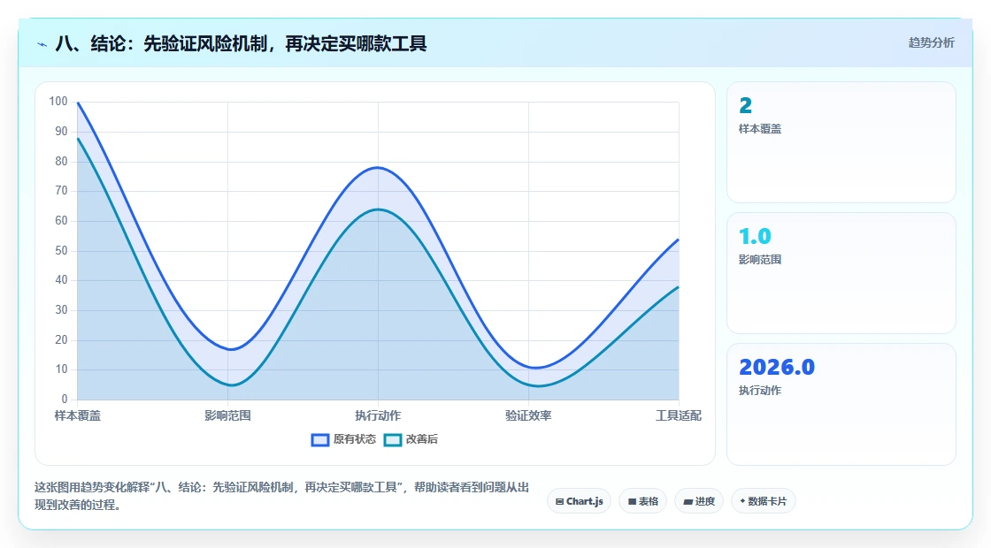Image resolution: width=991 pixels, height=548 pixels.
Task: Click the value 2026.0
Action: click(x=777, y=367)
